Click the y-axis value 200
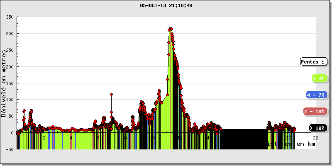The width and height of the screenshot is (332, 166). click(x=10, y=66)
